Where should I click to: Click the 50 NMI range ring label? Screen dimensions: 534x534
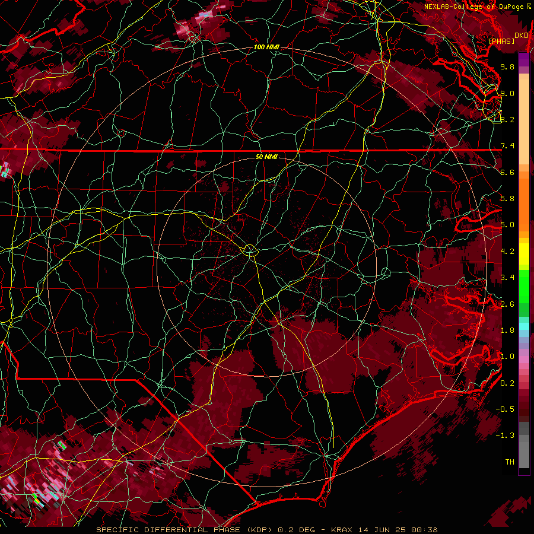(x=266, y=157)
